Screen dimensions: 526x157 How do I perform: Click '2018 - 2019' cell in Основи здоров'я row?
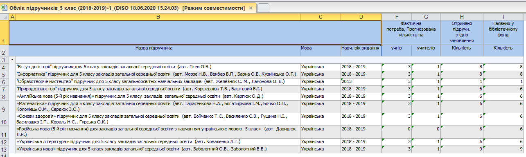pyautogui.click(x=361, y=119)
